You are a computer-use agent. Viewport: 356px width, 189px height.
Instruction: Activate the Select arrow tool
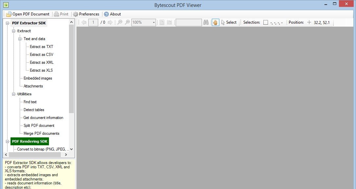[229, 22]
